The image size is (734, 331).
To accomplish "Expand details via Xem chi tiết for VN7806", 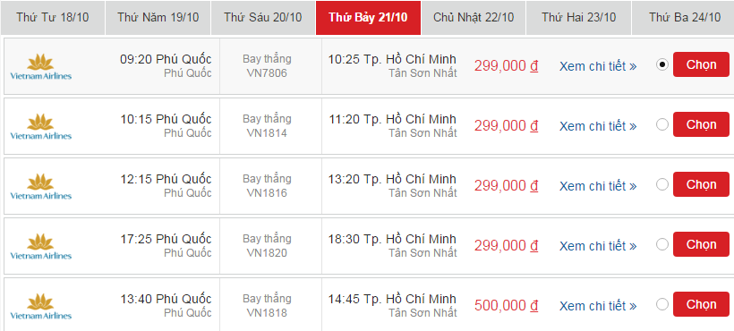I will [x=598, y=66].
